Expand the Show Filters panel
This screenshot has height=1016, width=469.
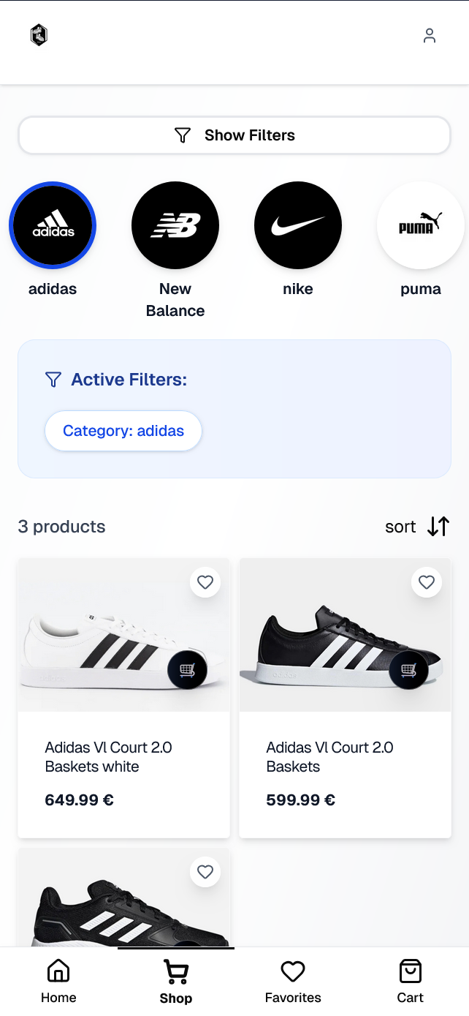234,135
